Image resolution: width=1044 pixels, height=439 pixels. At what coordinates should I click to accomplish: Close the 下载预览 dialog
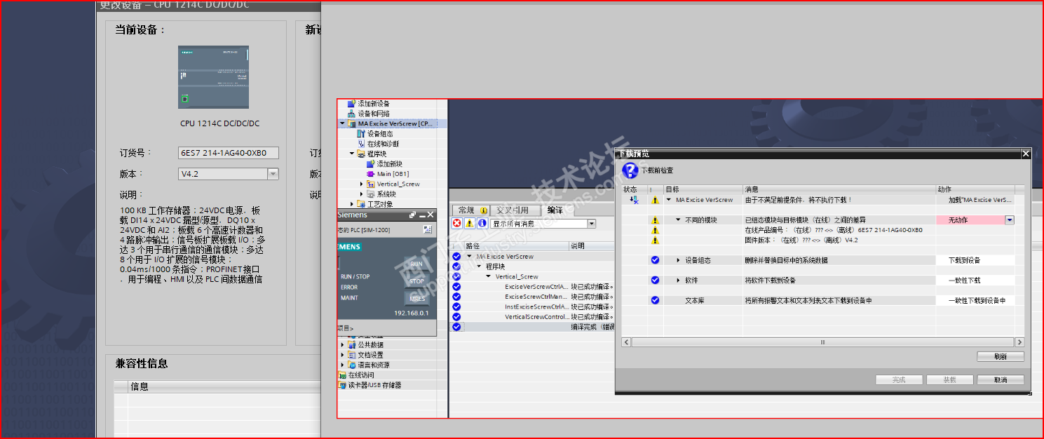1026,154
